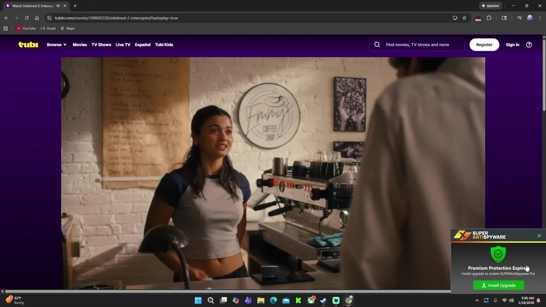Close the Watch Sidelined 2 tab
546x307 pixels.
[65, 6]
